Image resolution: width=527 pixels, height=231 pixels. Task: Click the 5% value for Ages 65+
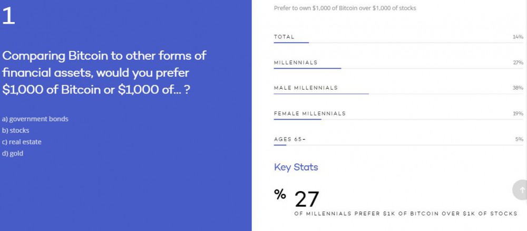[x=519, y=139]
